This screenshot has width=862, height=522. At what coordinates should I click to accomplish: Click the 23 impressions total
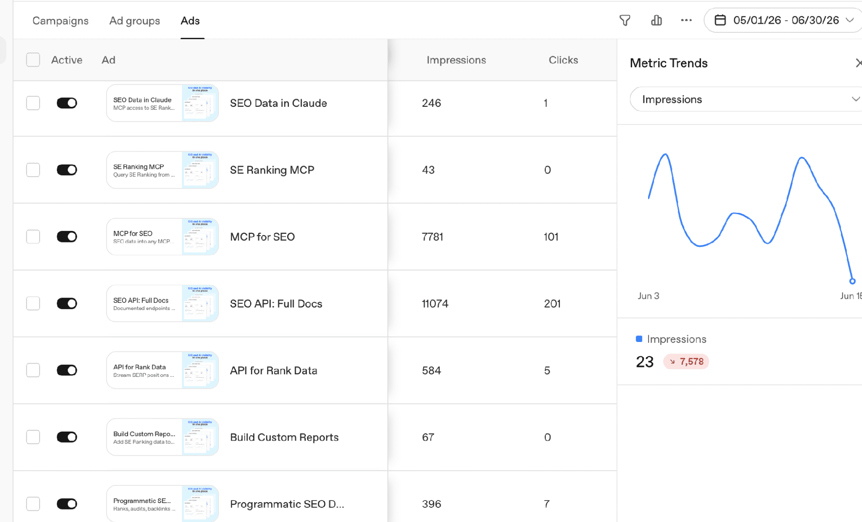tap(645, 362)
